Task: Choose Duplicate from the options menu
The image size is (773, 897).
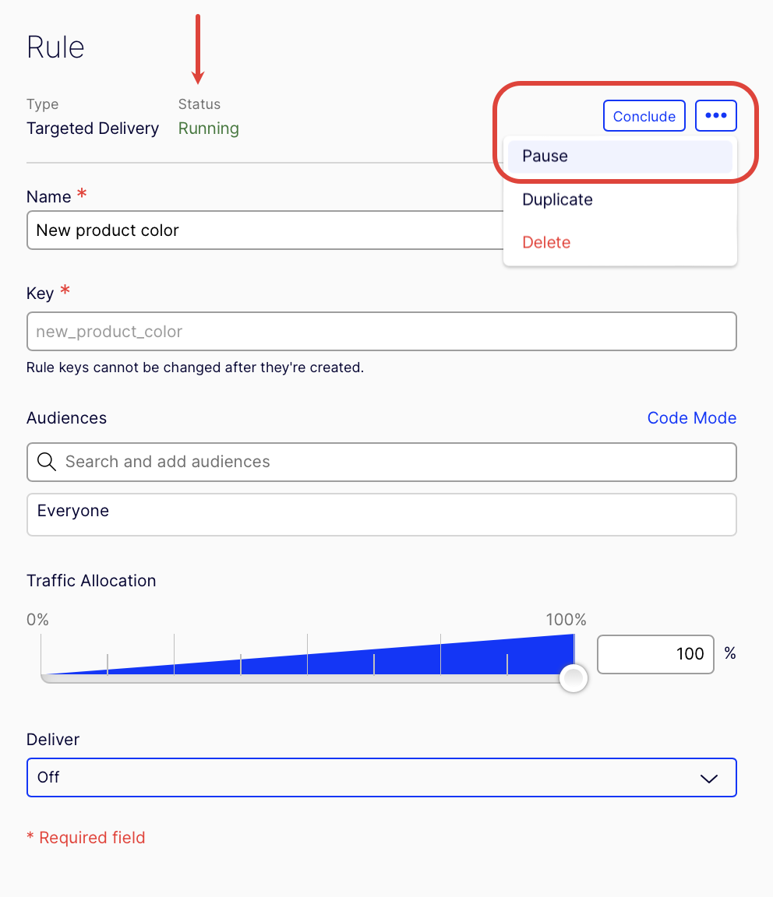Action: [x=557, y=199]
